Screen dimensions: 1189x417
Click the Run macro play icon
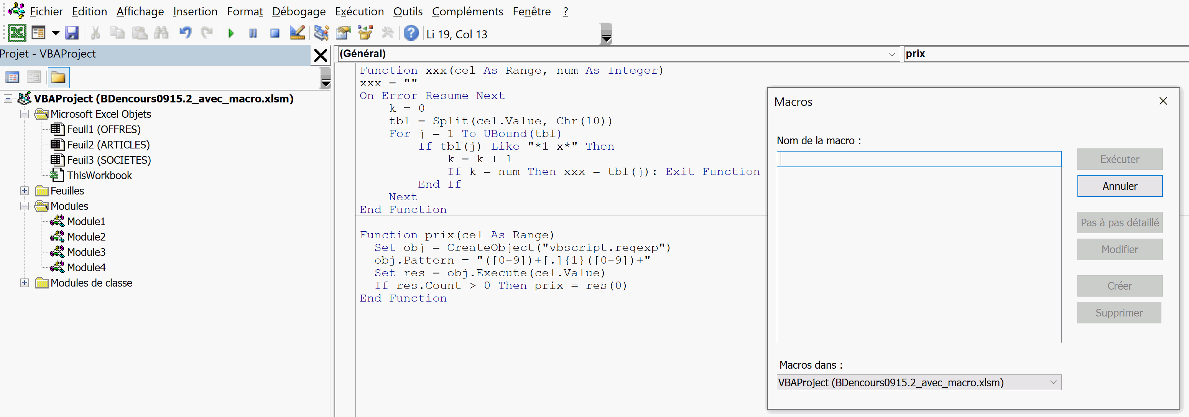[231, 33]
